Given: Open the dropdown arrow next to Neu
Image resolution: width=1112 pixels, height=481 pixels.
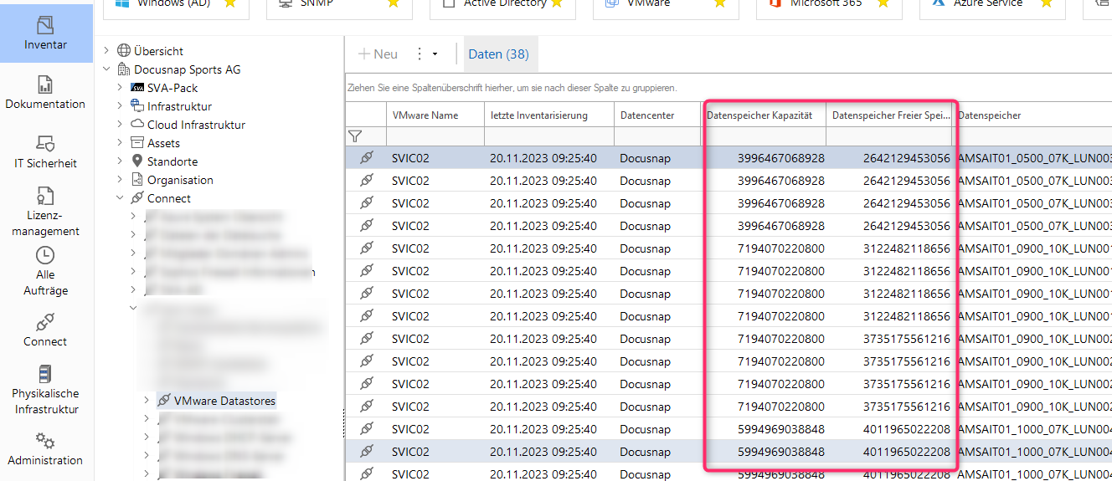Looking at the screenshot, I should (435, 54).
